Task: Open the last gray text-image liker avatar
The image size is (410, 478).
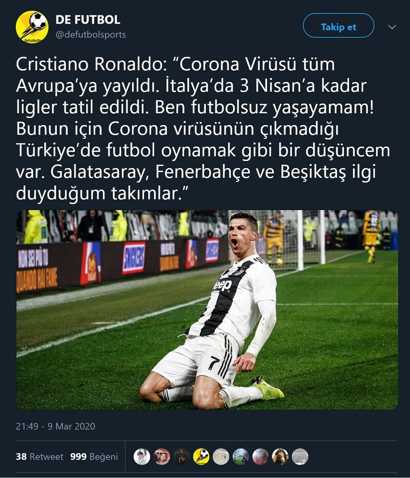Action: click(x=300, y=456)
